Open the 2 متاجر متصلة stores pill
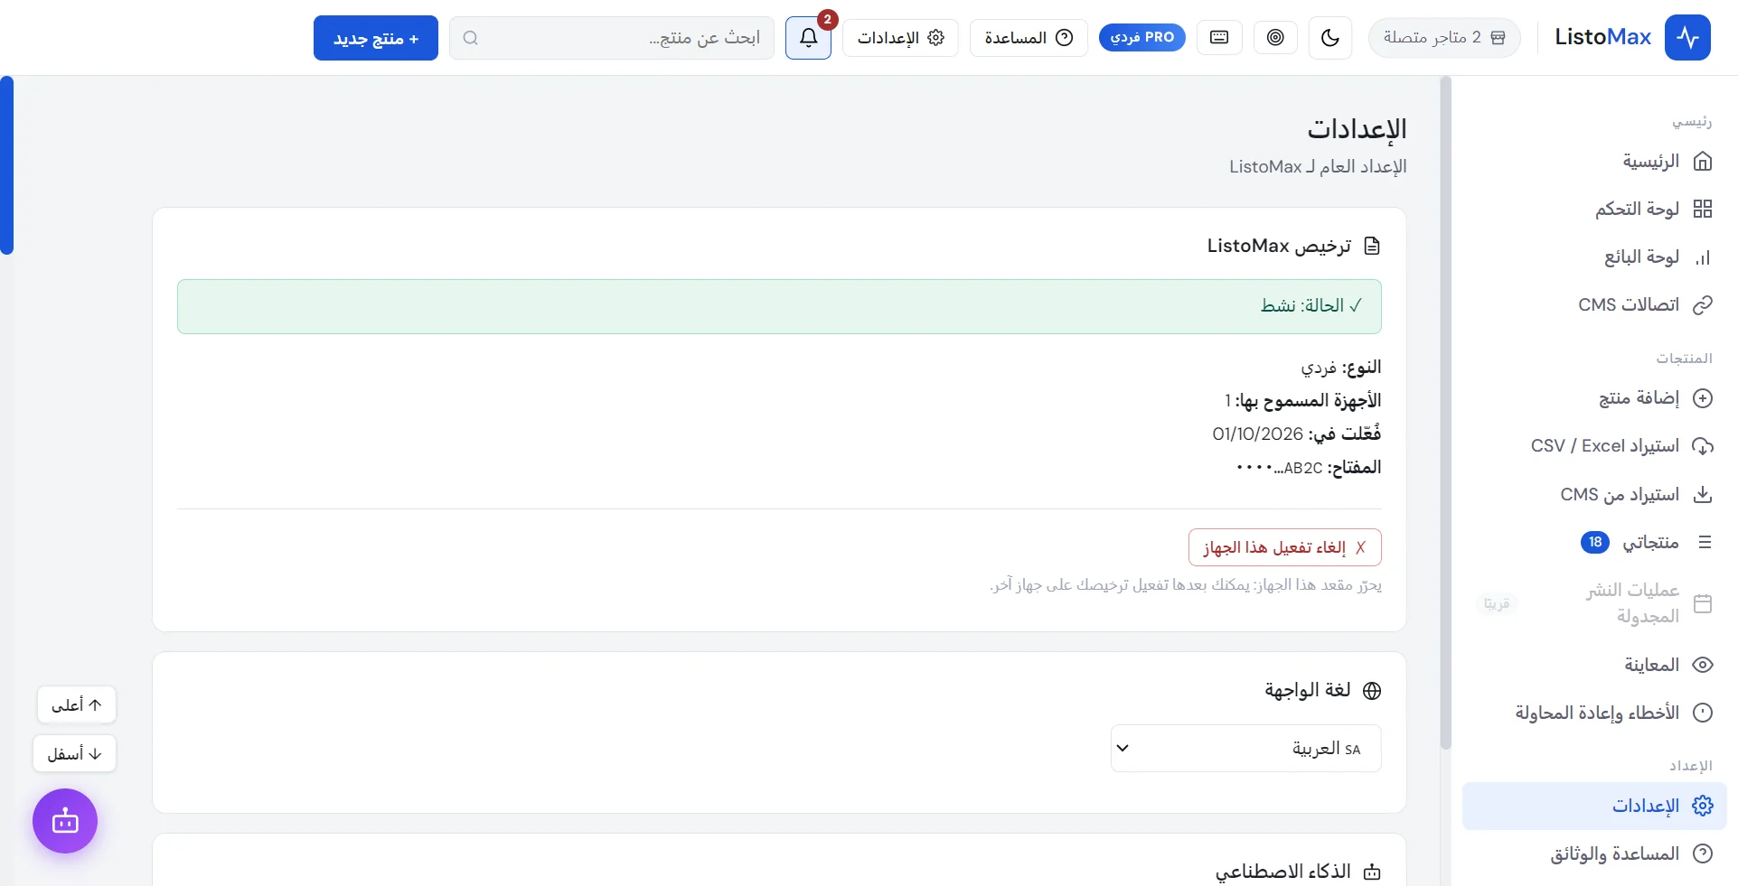Image resolution: width=1738 pixels, height=886 pixels. pyautogui.click(x=1444, y=38)
